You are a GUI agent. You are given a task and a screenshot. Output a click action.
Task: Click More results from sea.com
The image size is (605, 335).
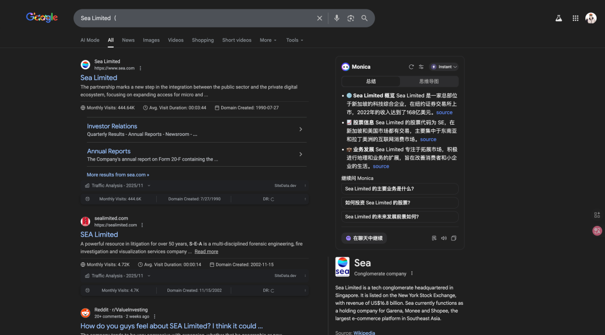pyautogui.click(x=118, y=175)
